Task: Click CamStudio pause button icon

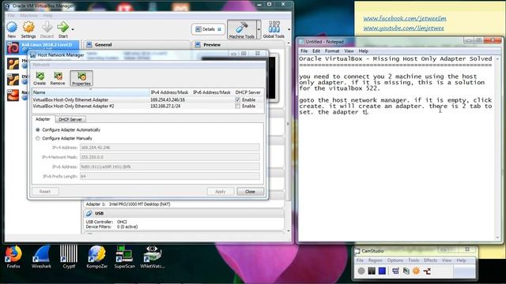Action: pyautogui.click(x=372, y=271)
